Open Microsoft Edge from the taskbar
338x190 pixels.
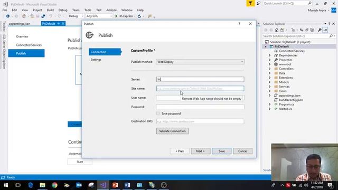pyautogui.click(x=31, y=185)
